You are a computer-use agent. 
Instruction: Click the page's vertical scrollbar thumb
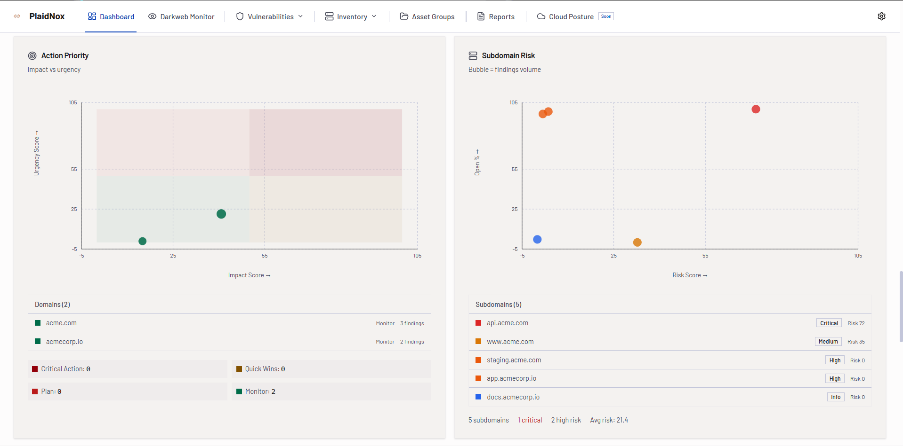point(901,305)
